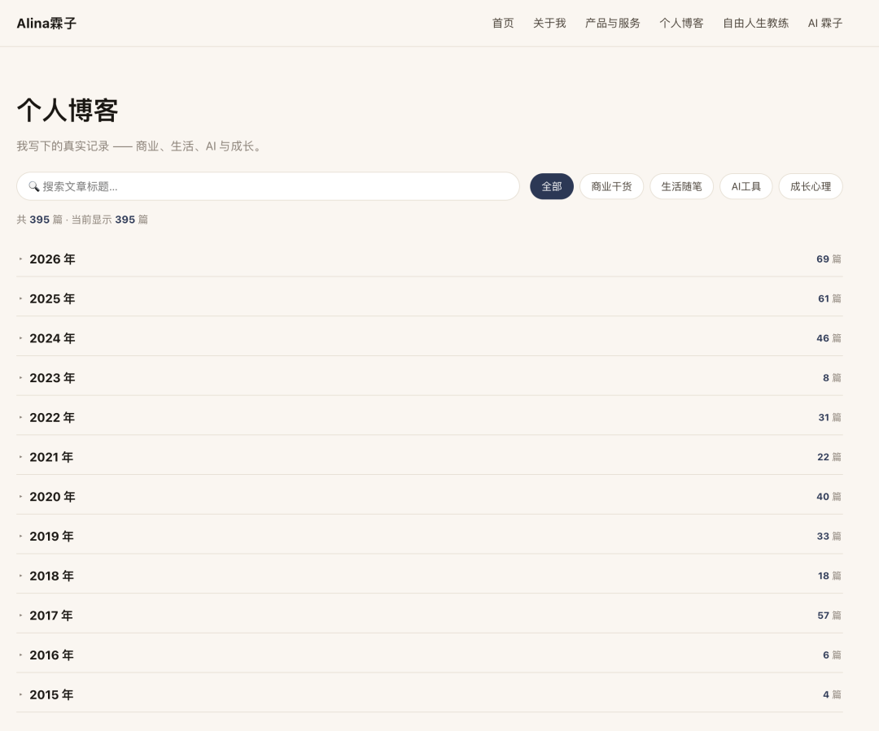Expand the 2015 年 section
The height and width of the screenshot is (731, 879).
point(430,694)
